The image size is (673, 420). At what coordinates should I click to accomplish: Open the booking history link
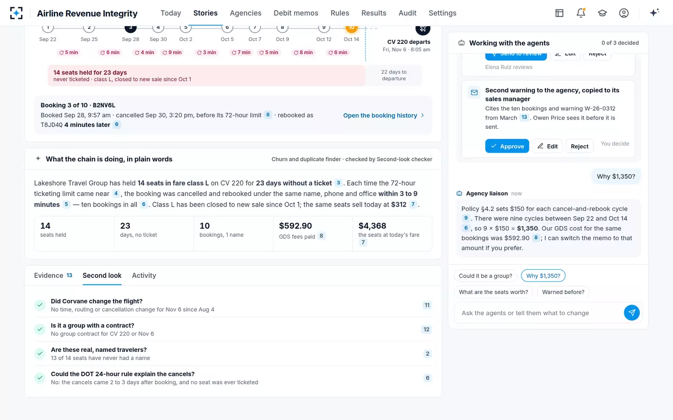click(384, 115)
